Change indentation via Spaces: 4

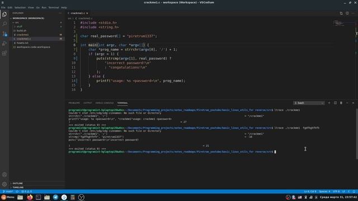click(x=324, y=192)
